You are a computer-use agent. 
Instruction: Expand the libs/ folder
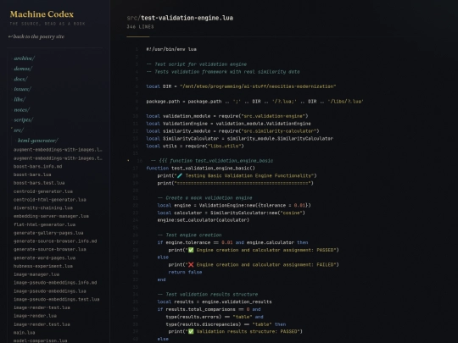tap(20, 99)
